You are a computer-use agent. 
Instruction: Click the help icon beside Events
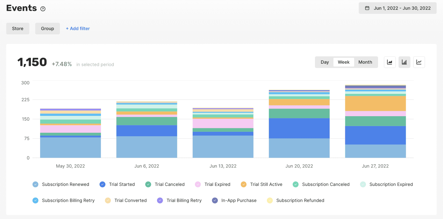tap(43, 9)
